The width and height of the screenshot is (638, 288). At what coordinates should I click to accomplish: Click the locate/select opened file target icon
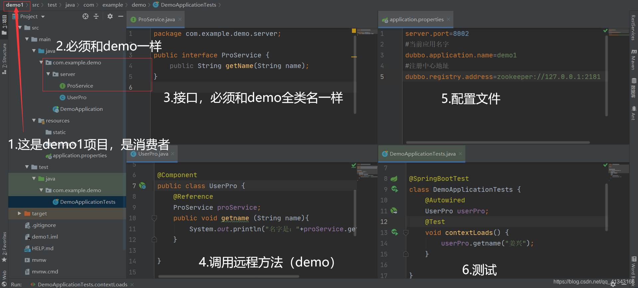[x=85, y=16]
